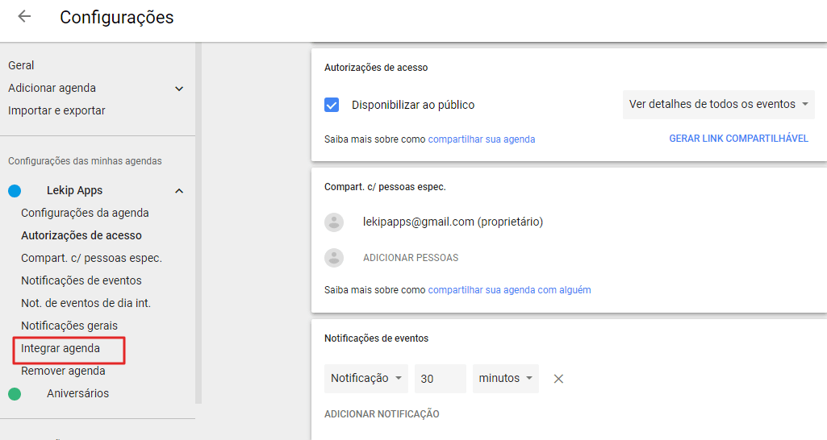827x440 pixels.
Task: Click the notification minutes field showing 30
Action: point(440,379)
